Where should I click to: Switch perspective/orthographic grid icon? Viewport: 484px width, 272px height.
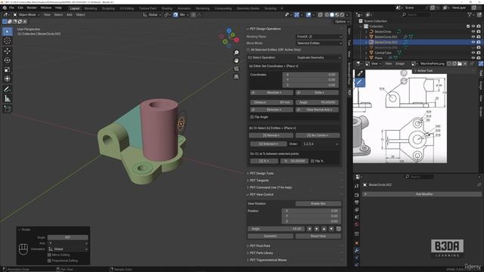[x=237, y=77]
